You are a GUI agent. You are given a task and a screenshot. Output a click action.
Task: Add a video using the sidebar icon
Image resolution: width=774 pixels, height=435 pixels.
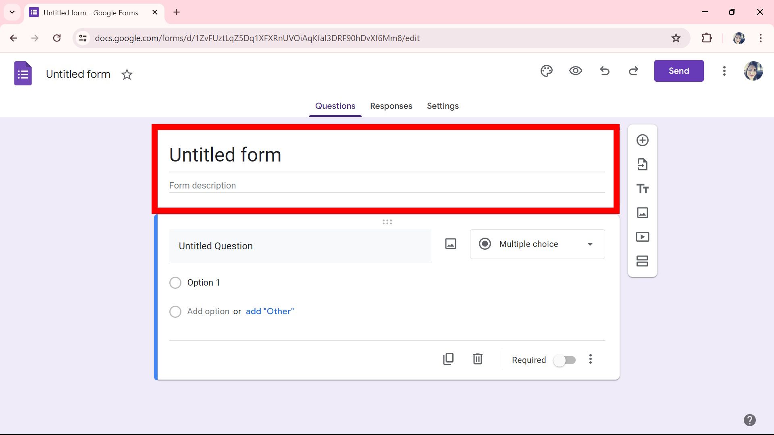(642, 237)
